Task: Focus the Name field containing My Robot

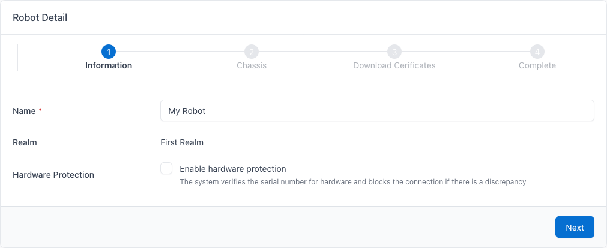Action: pyautogui.click(x=377, y=111)
